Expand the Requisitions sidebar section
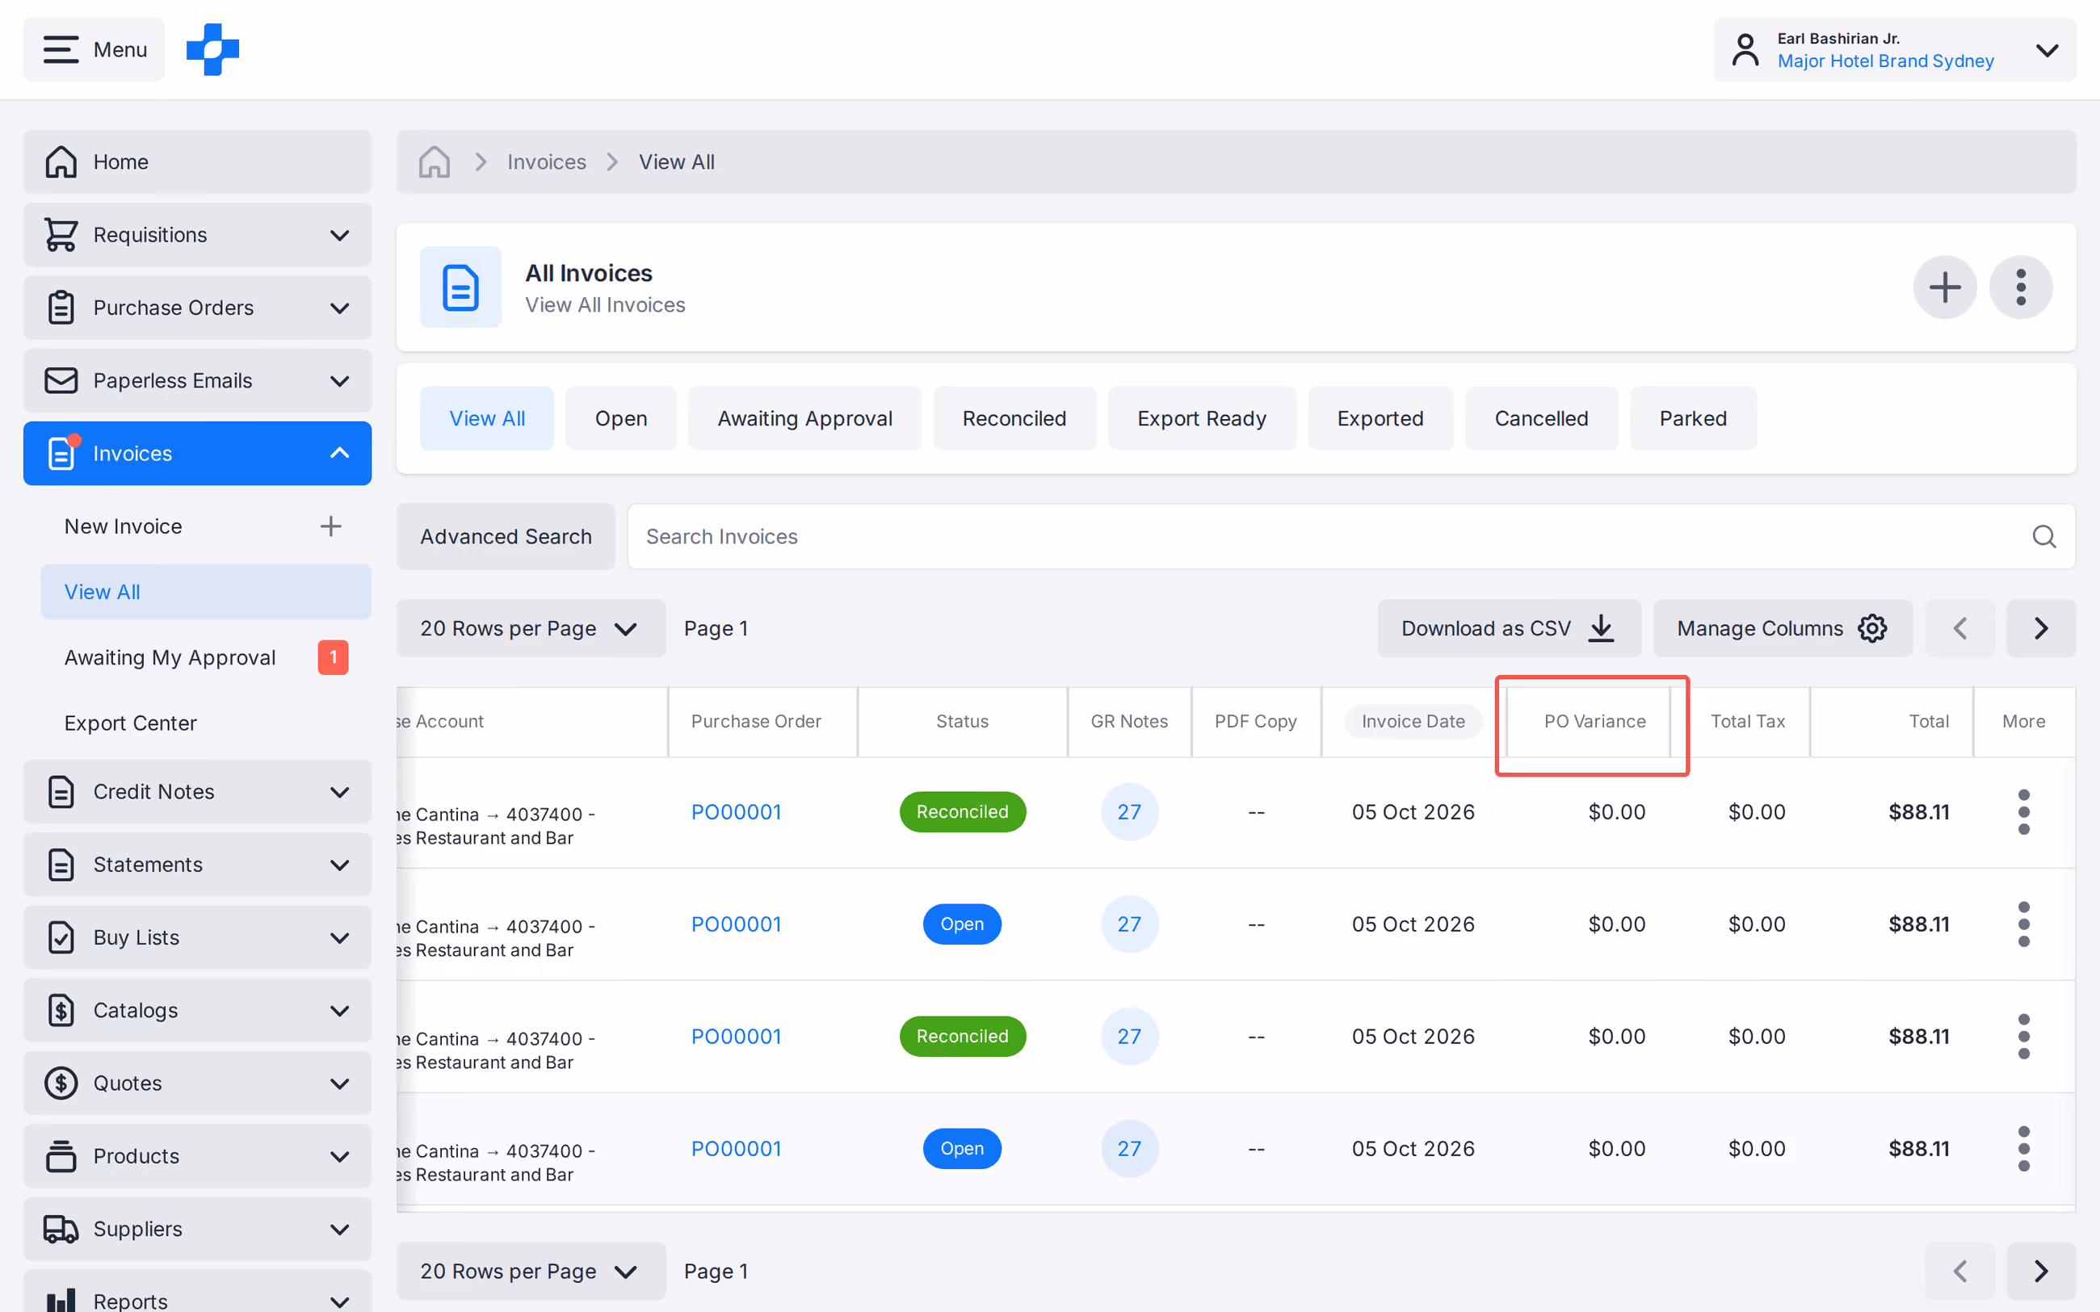The width and height of the screenshot is (2100, 1312). point(197,235)
